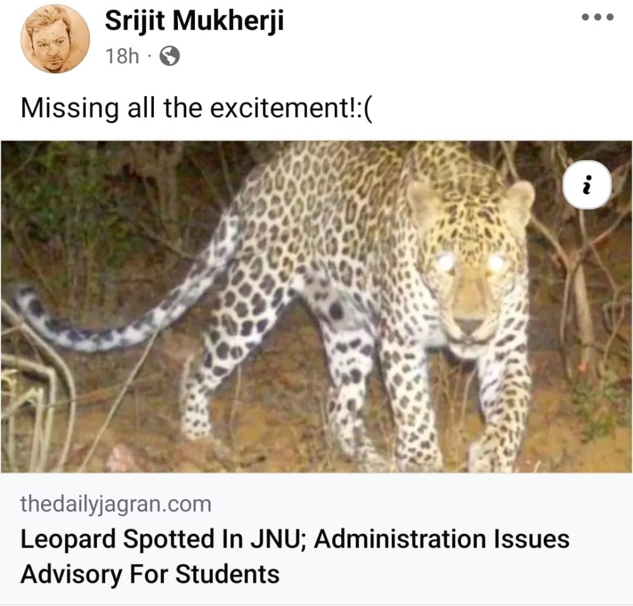Screen dimensions: 633x606
Task: Click the leopard's front paw in the photo
Action: point(494,452)
